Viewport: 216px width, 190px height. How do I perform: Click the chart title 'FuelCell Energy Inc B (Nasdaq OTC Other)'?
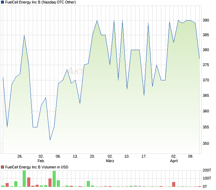(40, 2)
